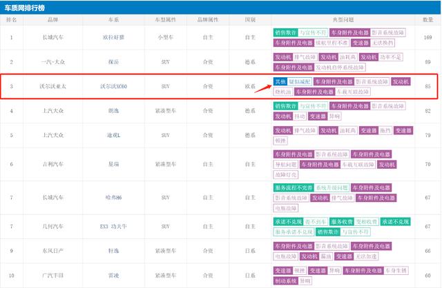The height and width of the screenshot is (288, 442).
Task: Click the 数量 column header
Action: tap(427, 20)
